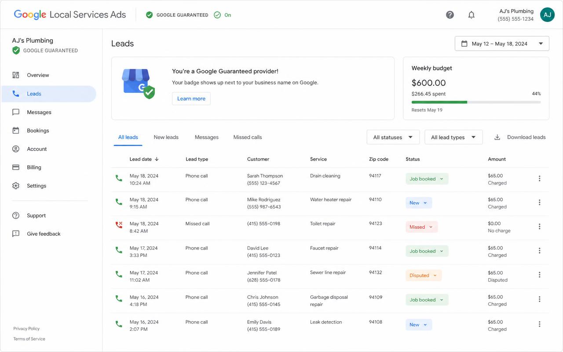Screen dimensions: 563x352
Task: Select Leads in the sidebar
Action: click(49, 94)
